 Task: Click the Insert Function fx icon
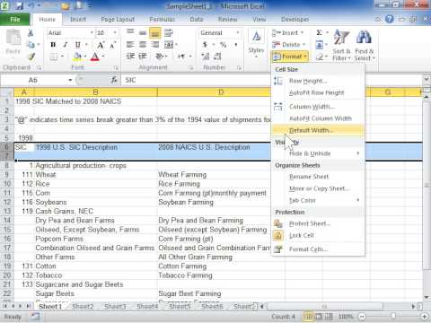pyautogui.click(x=114, y=80)
